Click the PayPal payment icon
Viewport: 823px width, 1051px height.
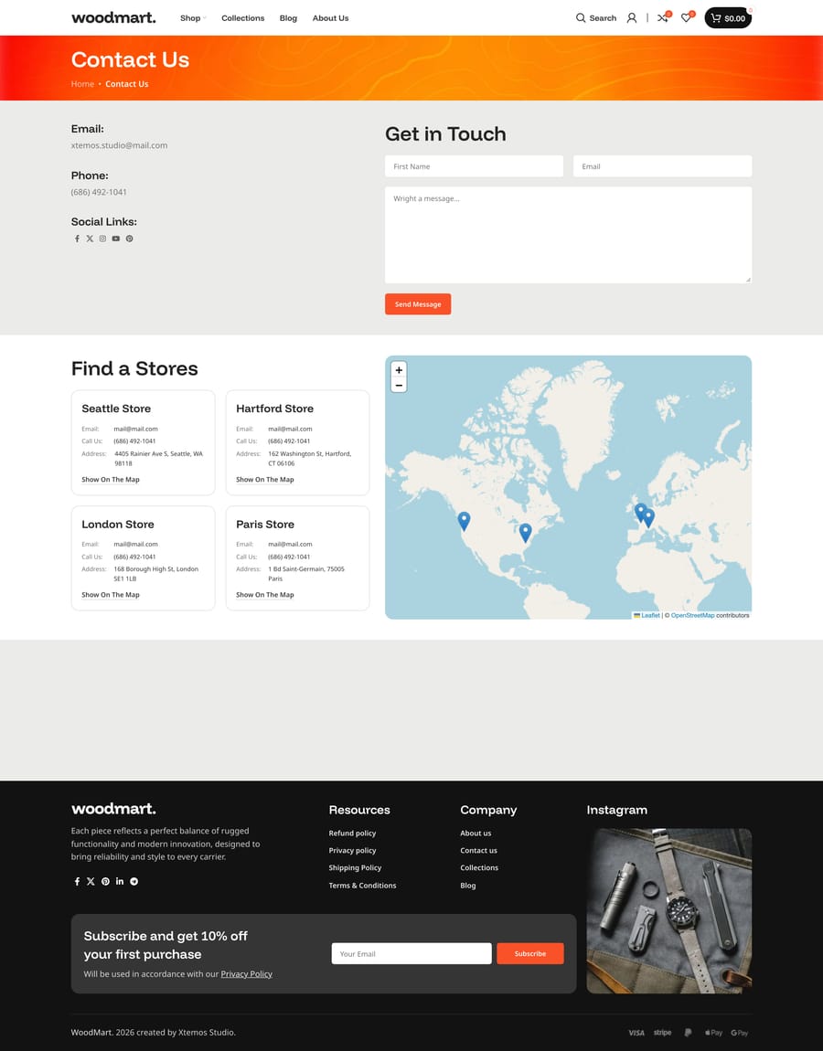(689, 1033)
